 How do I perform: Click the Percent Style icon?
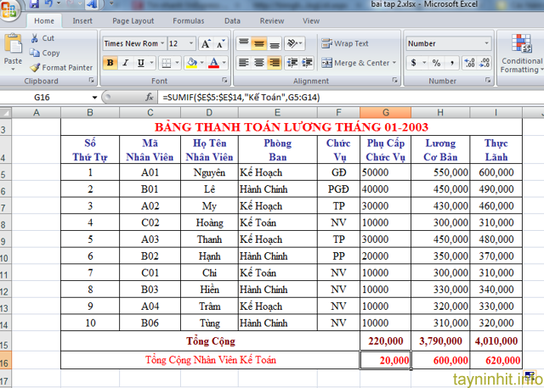436,63
